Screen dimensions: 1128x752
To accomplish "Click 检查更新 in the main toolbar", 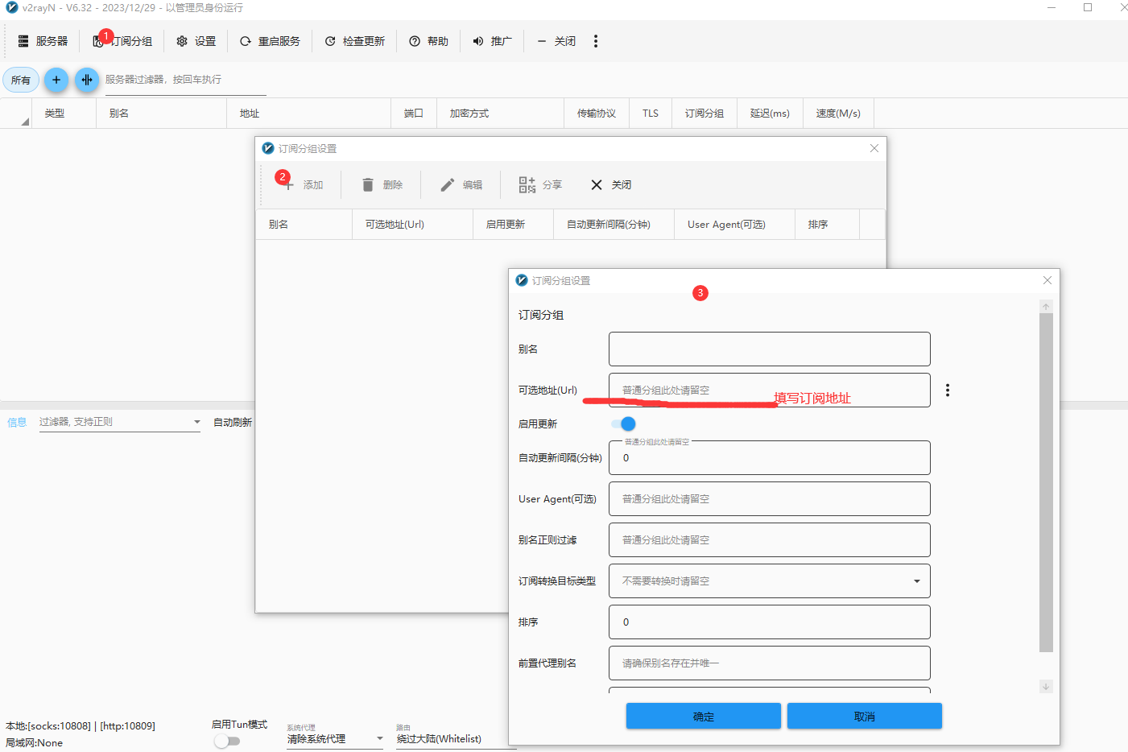I will point(354,41).
